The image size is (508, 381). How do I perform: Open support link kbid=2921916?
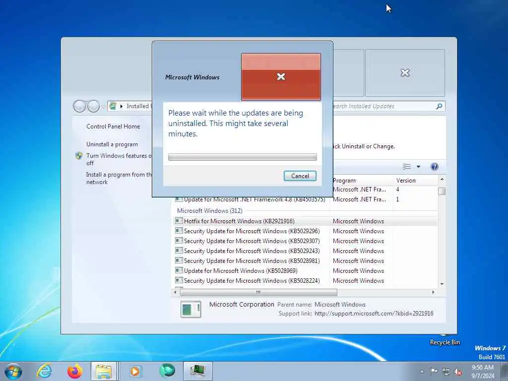tap(374, 314)
